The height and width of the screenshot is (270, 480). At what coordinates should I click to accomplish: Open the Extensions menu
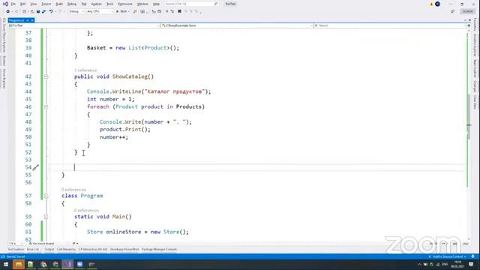[125, 4]
